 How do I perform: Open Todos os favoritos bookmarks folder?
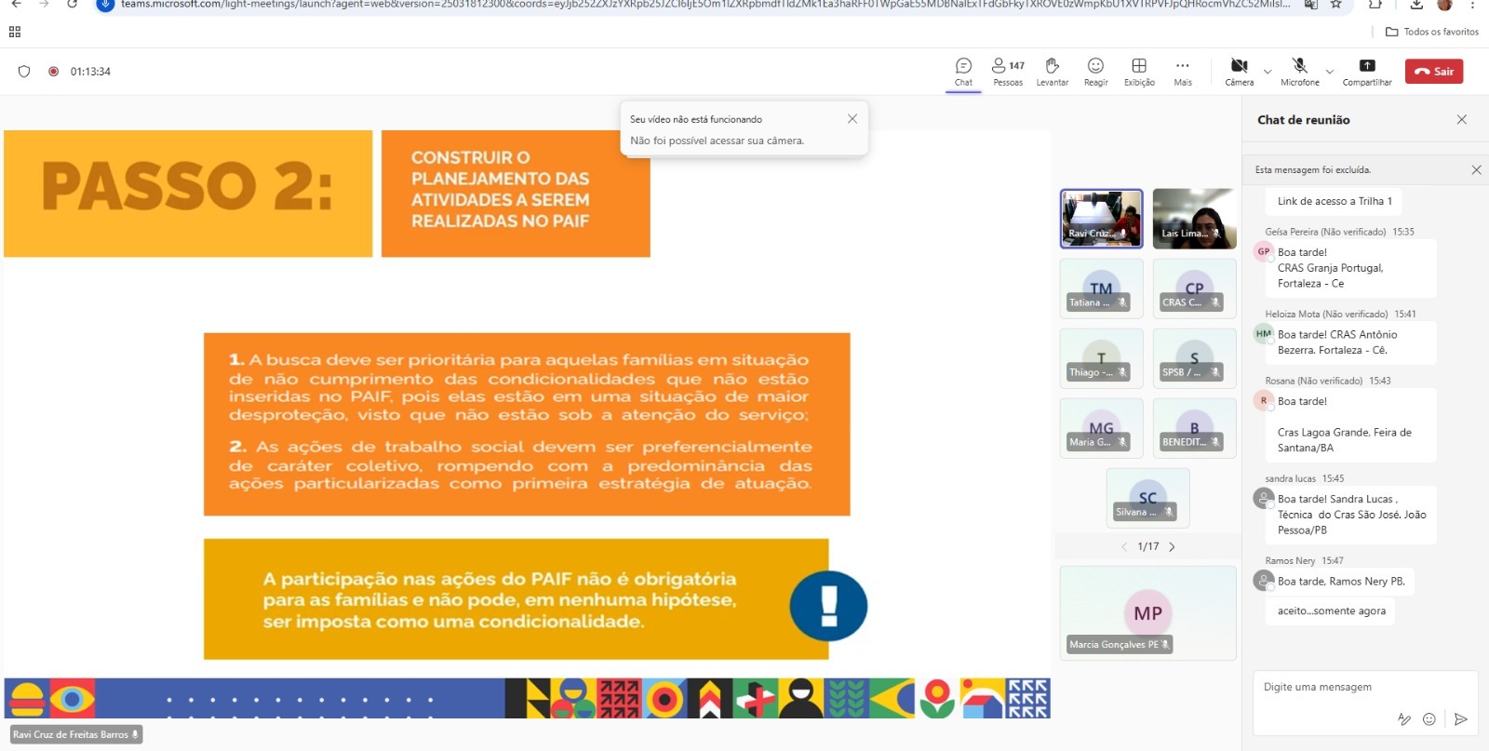[1432, 32]
